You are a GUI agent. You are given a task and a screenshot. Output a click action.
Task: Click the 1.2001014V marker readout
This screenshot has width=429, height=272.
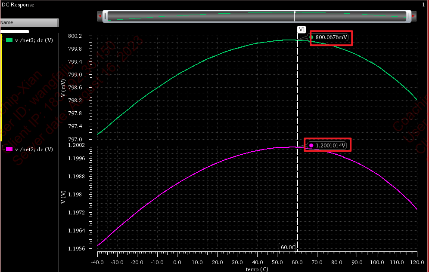330,146
